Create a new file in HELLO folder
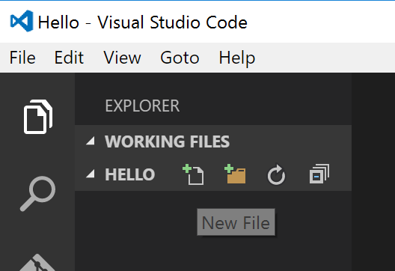This screenshot has width=395, height=271. coord(193,174)
